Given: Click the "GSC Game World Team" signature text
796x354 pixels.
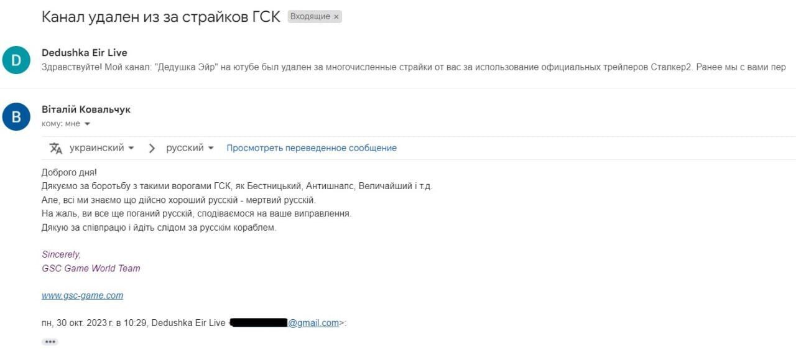Looking at the screenshot, I should click(91, 269).
